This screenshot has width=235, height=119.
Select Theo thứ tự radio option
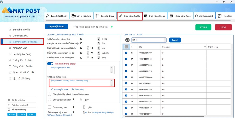pyautogui.click(x=73, y=89)
